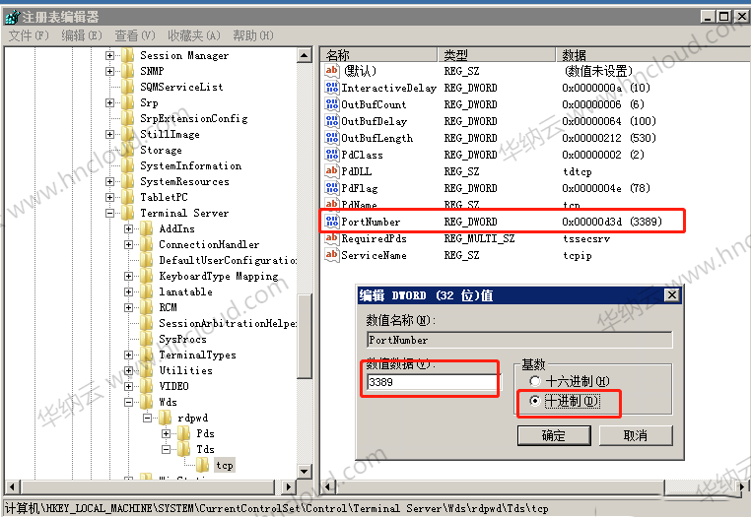Open the 编辑(E) menu

pos(82,35)
